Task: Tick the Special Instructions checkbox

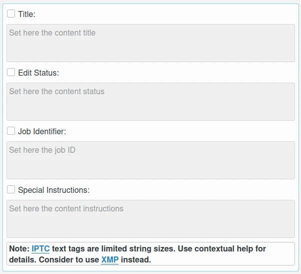Action: pyautogui.click(x=11, y=190)
